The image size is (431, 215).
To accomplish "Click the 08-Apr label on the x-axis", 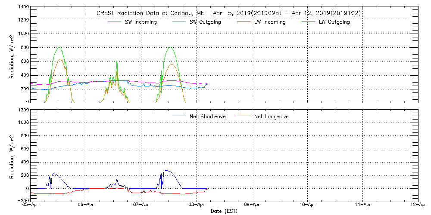I will (197, 206).
